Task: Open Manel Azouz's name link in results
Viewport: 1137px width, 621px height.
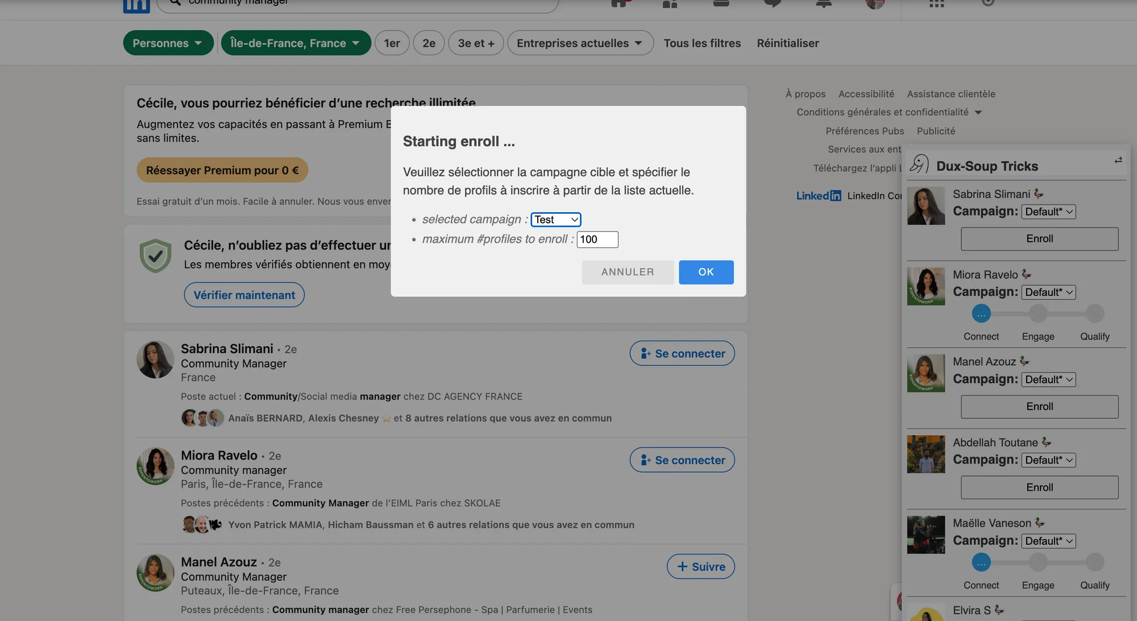Action: 219,562
